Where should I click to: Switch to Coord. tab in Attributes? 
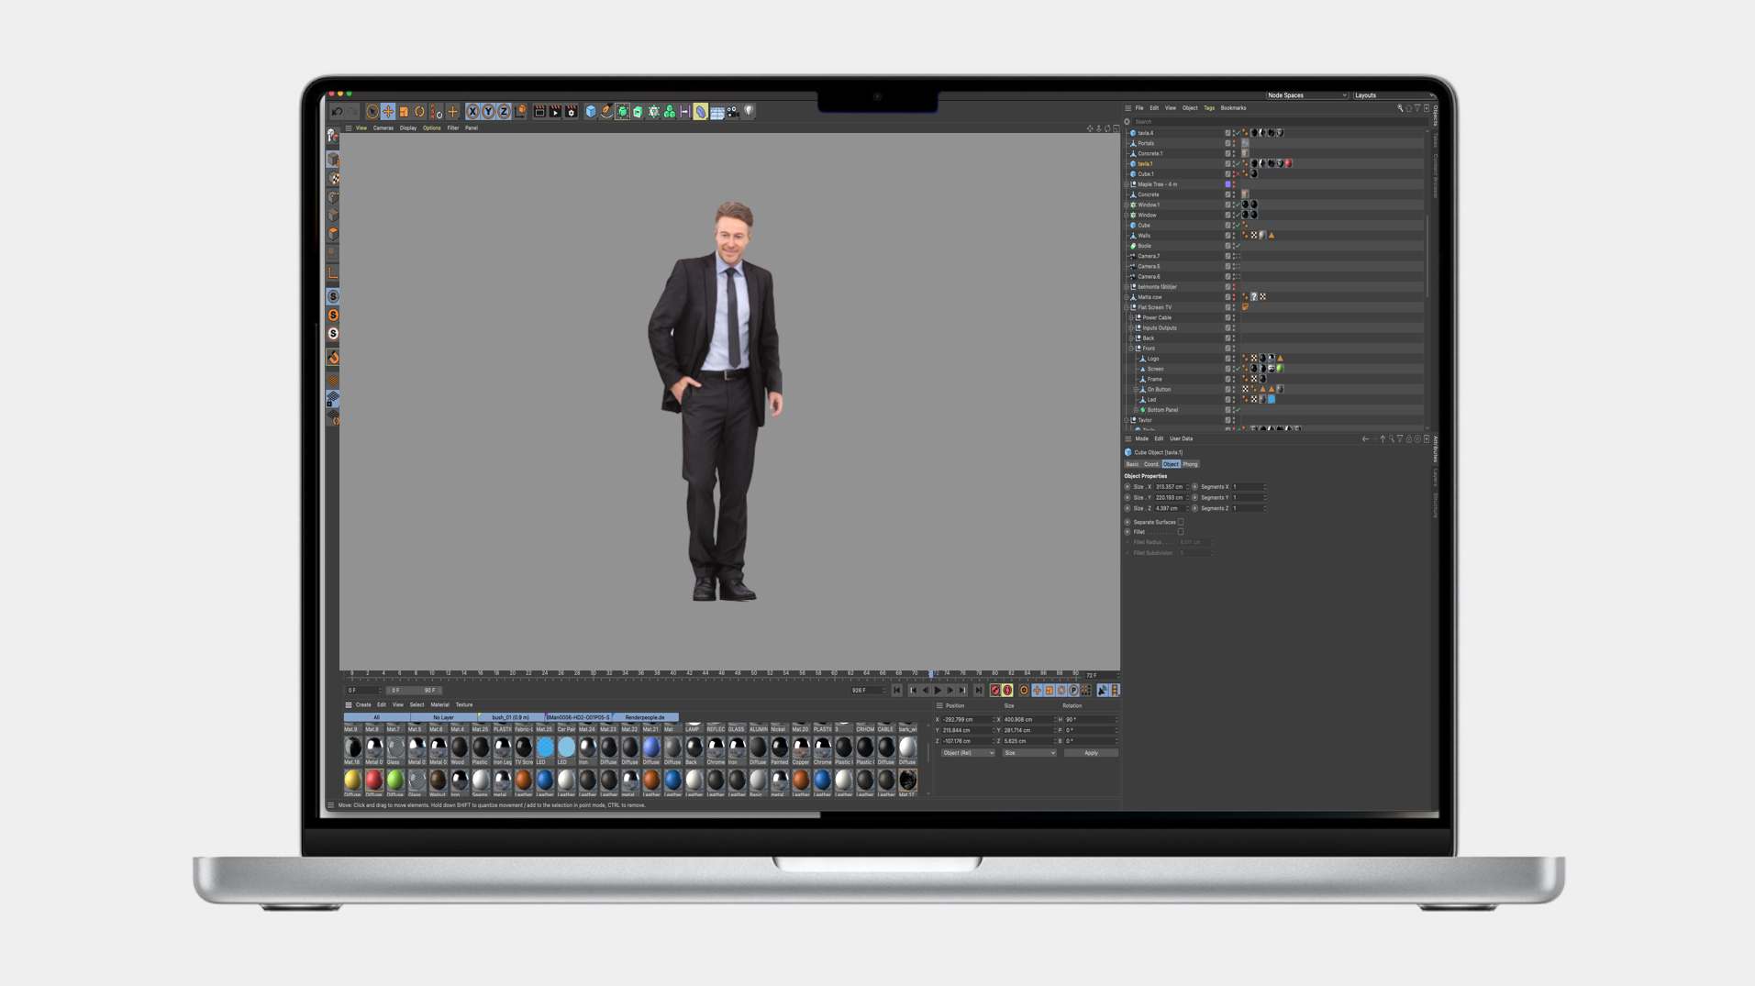click(x=1151, y=464)
